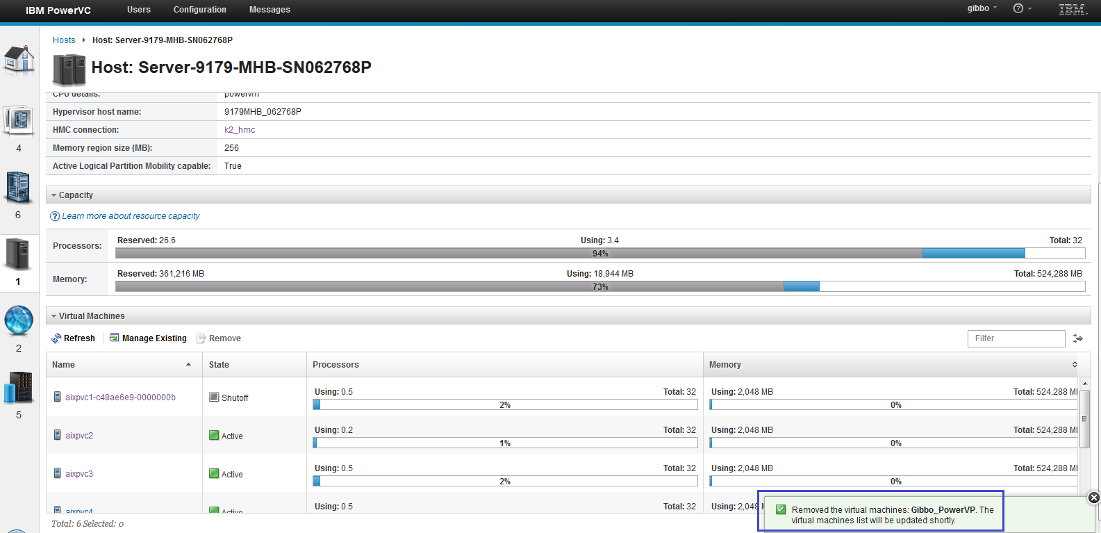Image resolution: width=1101 pixels, height=533 pixels.
Task: Click the Manage Existing icon
Action: pyautogui.click(x=115, y=338)
